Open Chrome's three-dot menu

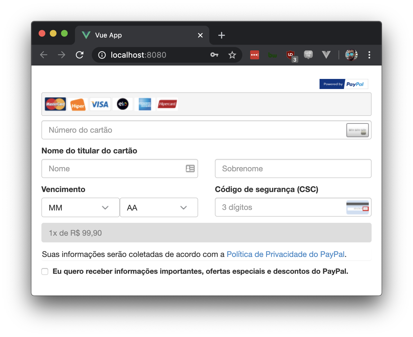point(369,55)
